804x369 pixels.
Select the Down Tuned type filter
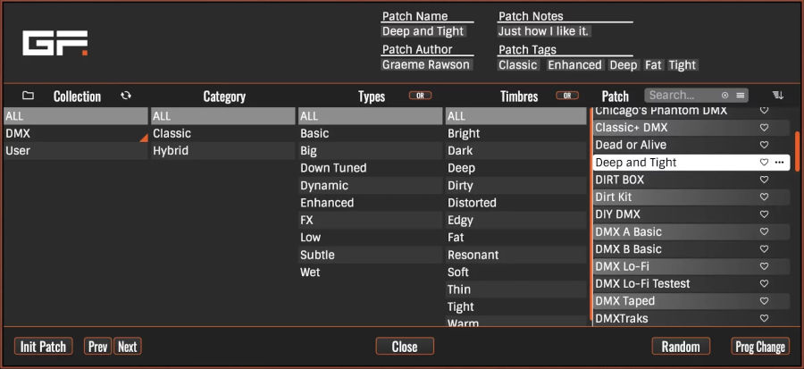point(370,168)
